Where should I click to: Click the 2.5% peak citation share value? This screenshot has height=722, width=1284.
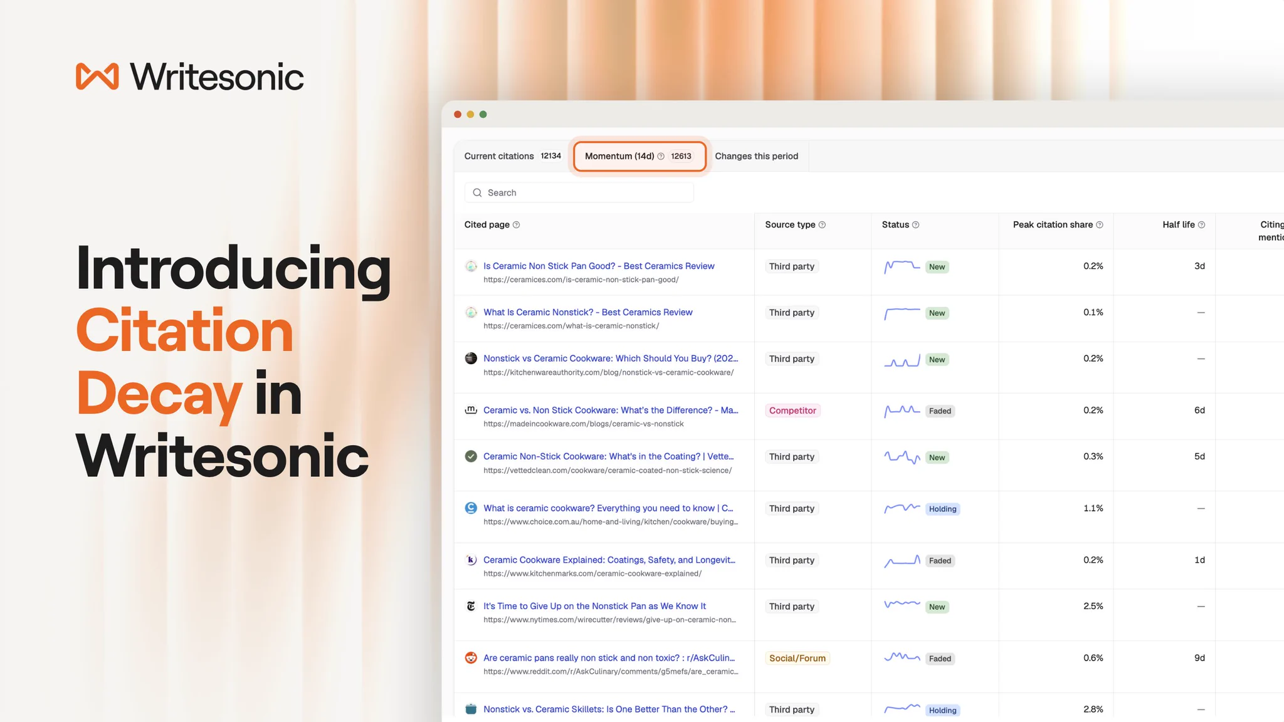pos(1093,606)
